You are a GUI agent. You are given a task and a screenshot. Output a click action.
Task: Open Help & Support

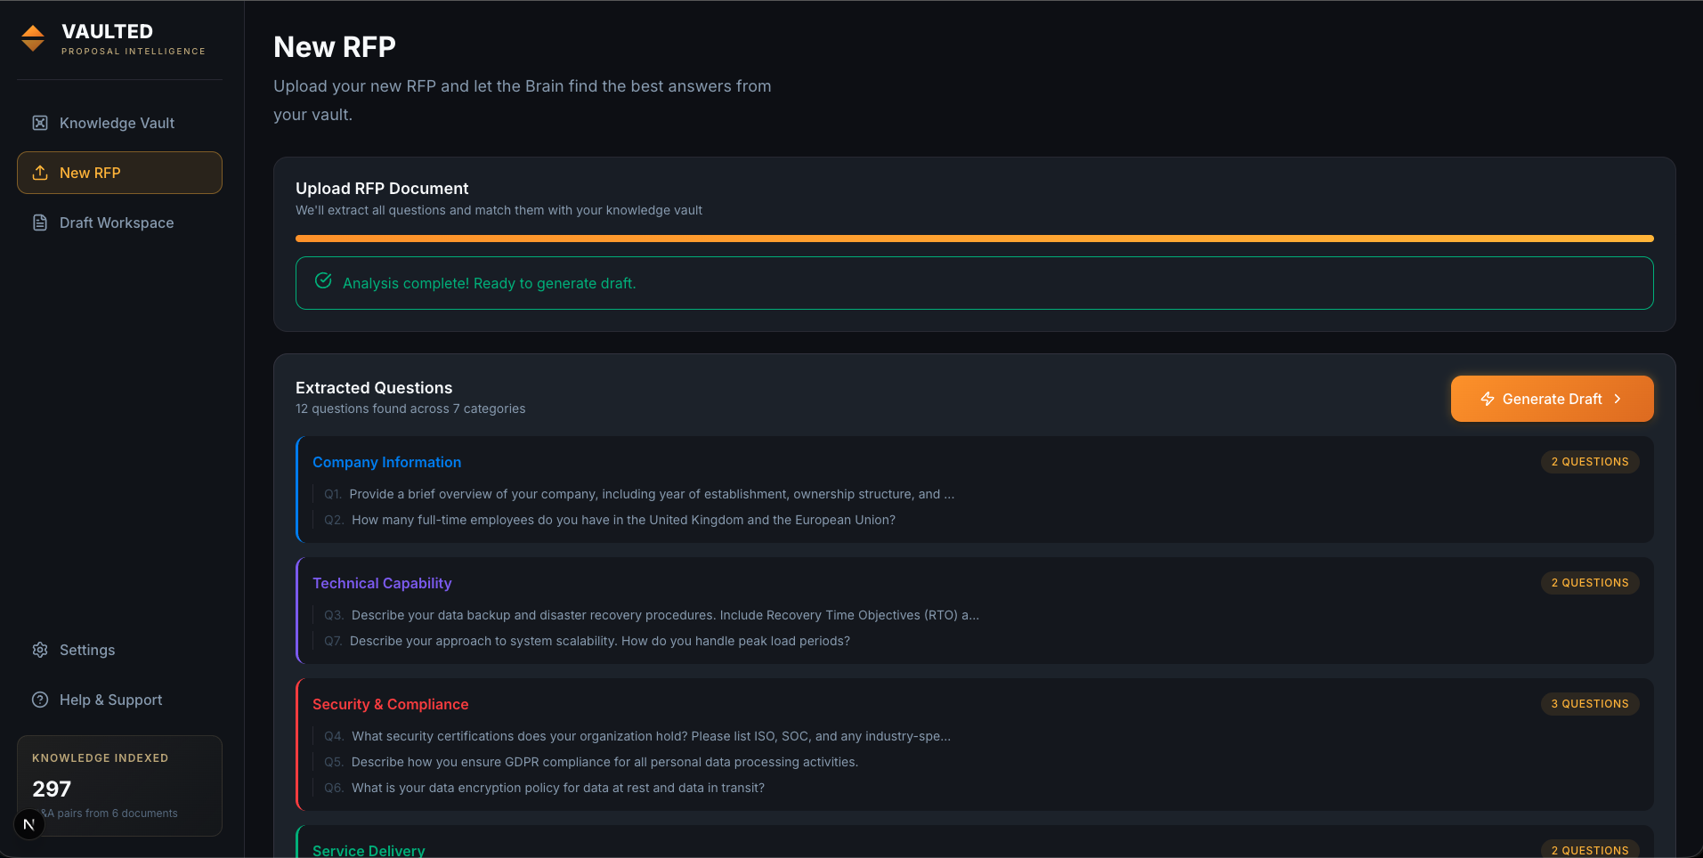point(110,700)
